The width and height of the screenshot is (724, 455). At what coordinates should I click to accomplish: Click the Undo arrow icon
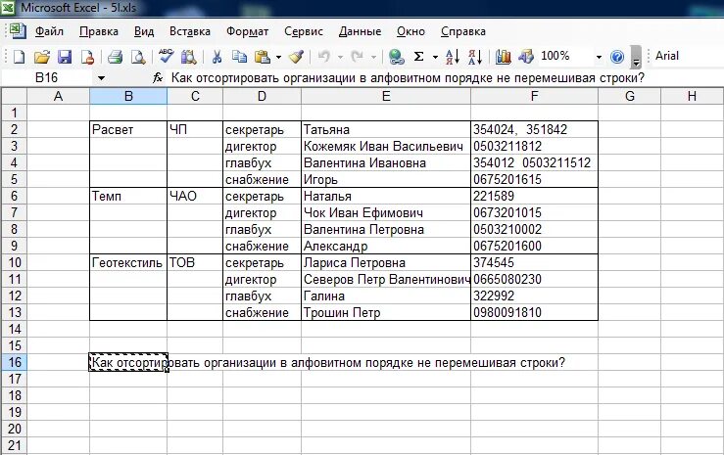coord(324,57)
